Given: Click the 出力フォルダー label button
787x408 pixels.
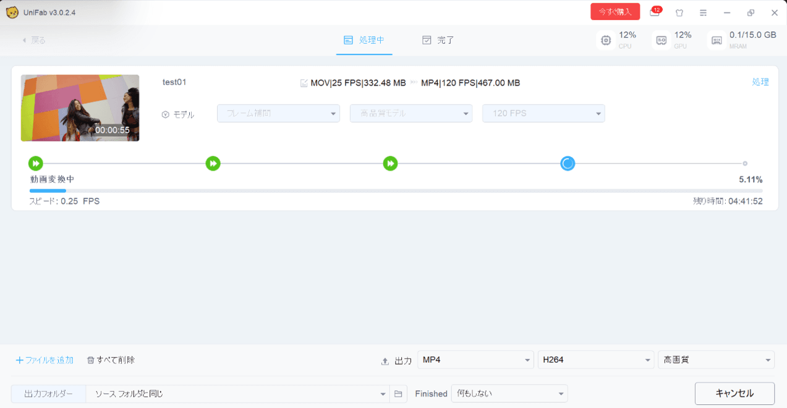Looking at the screenshot, I should (48, 394).
